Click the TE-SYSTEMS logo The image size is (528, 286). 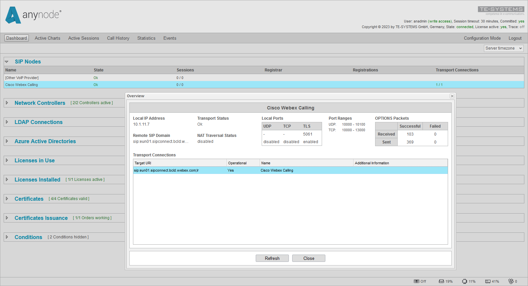pyautogui.click(x=501, y=9)
